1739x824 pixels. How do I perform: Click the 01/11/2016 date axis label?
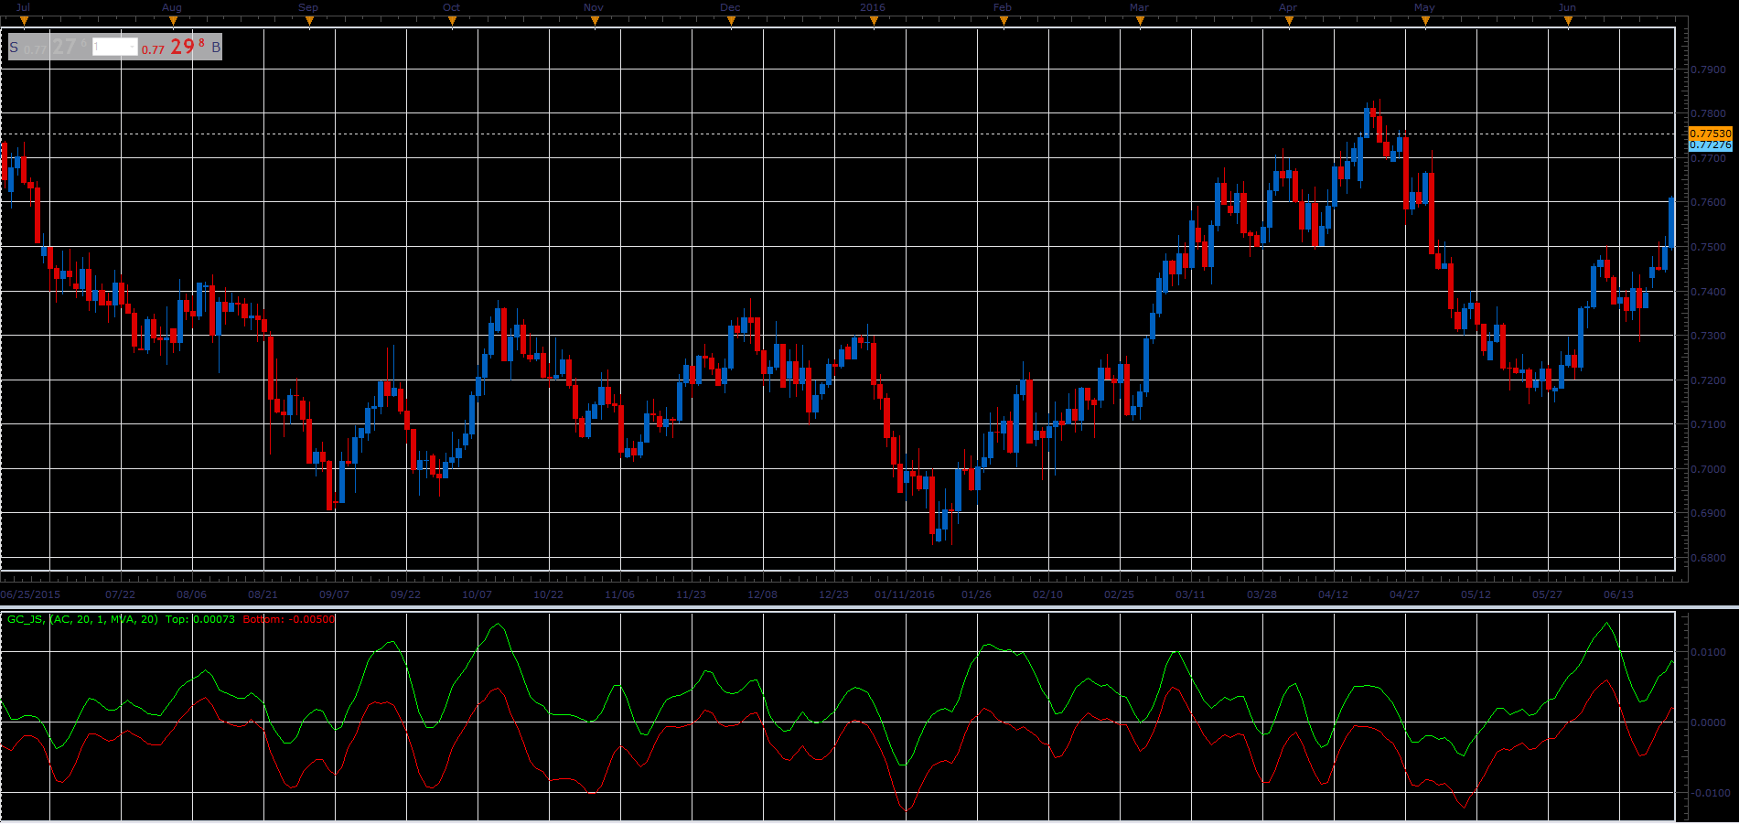[906, 594]
